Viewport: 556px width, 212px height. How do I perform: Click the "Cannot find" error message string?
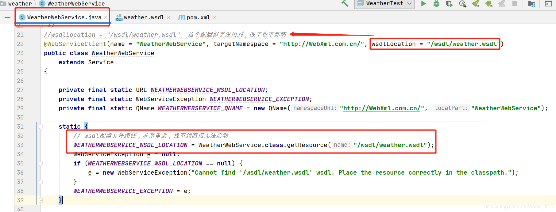click(x=351, y=172)
